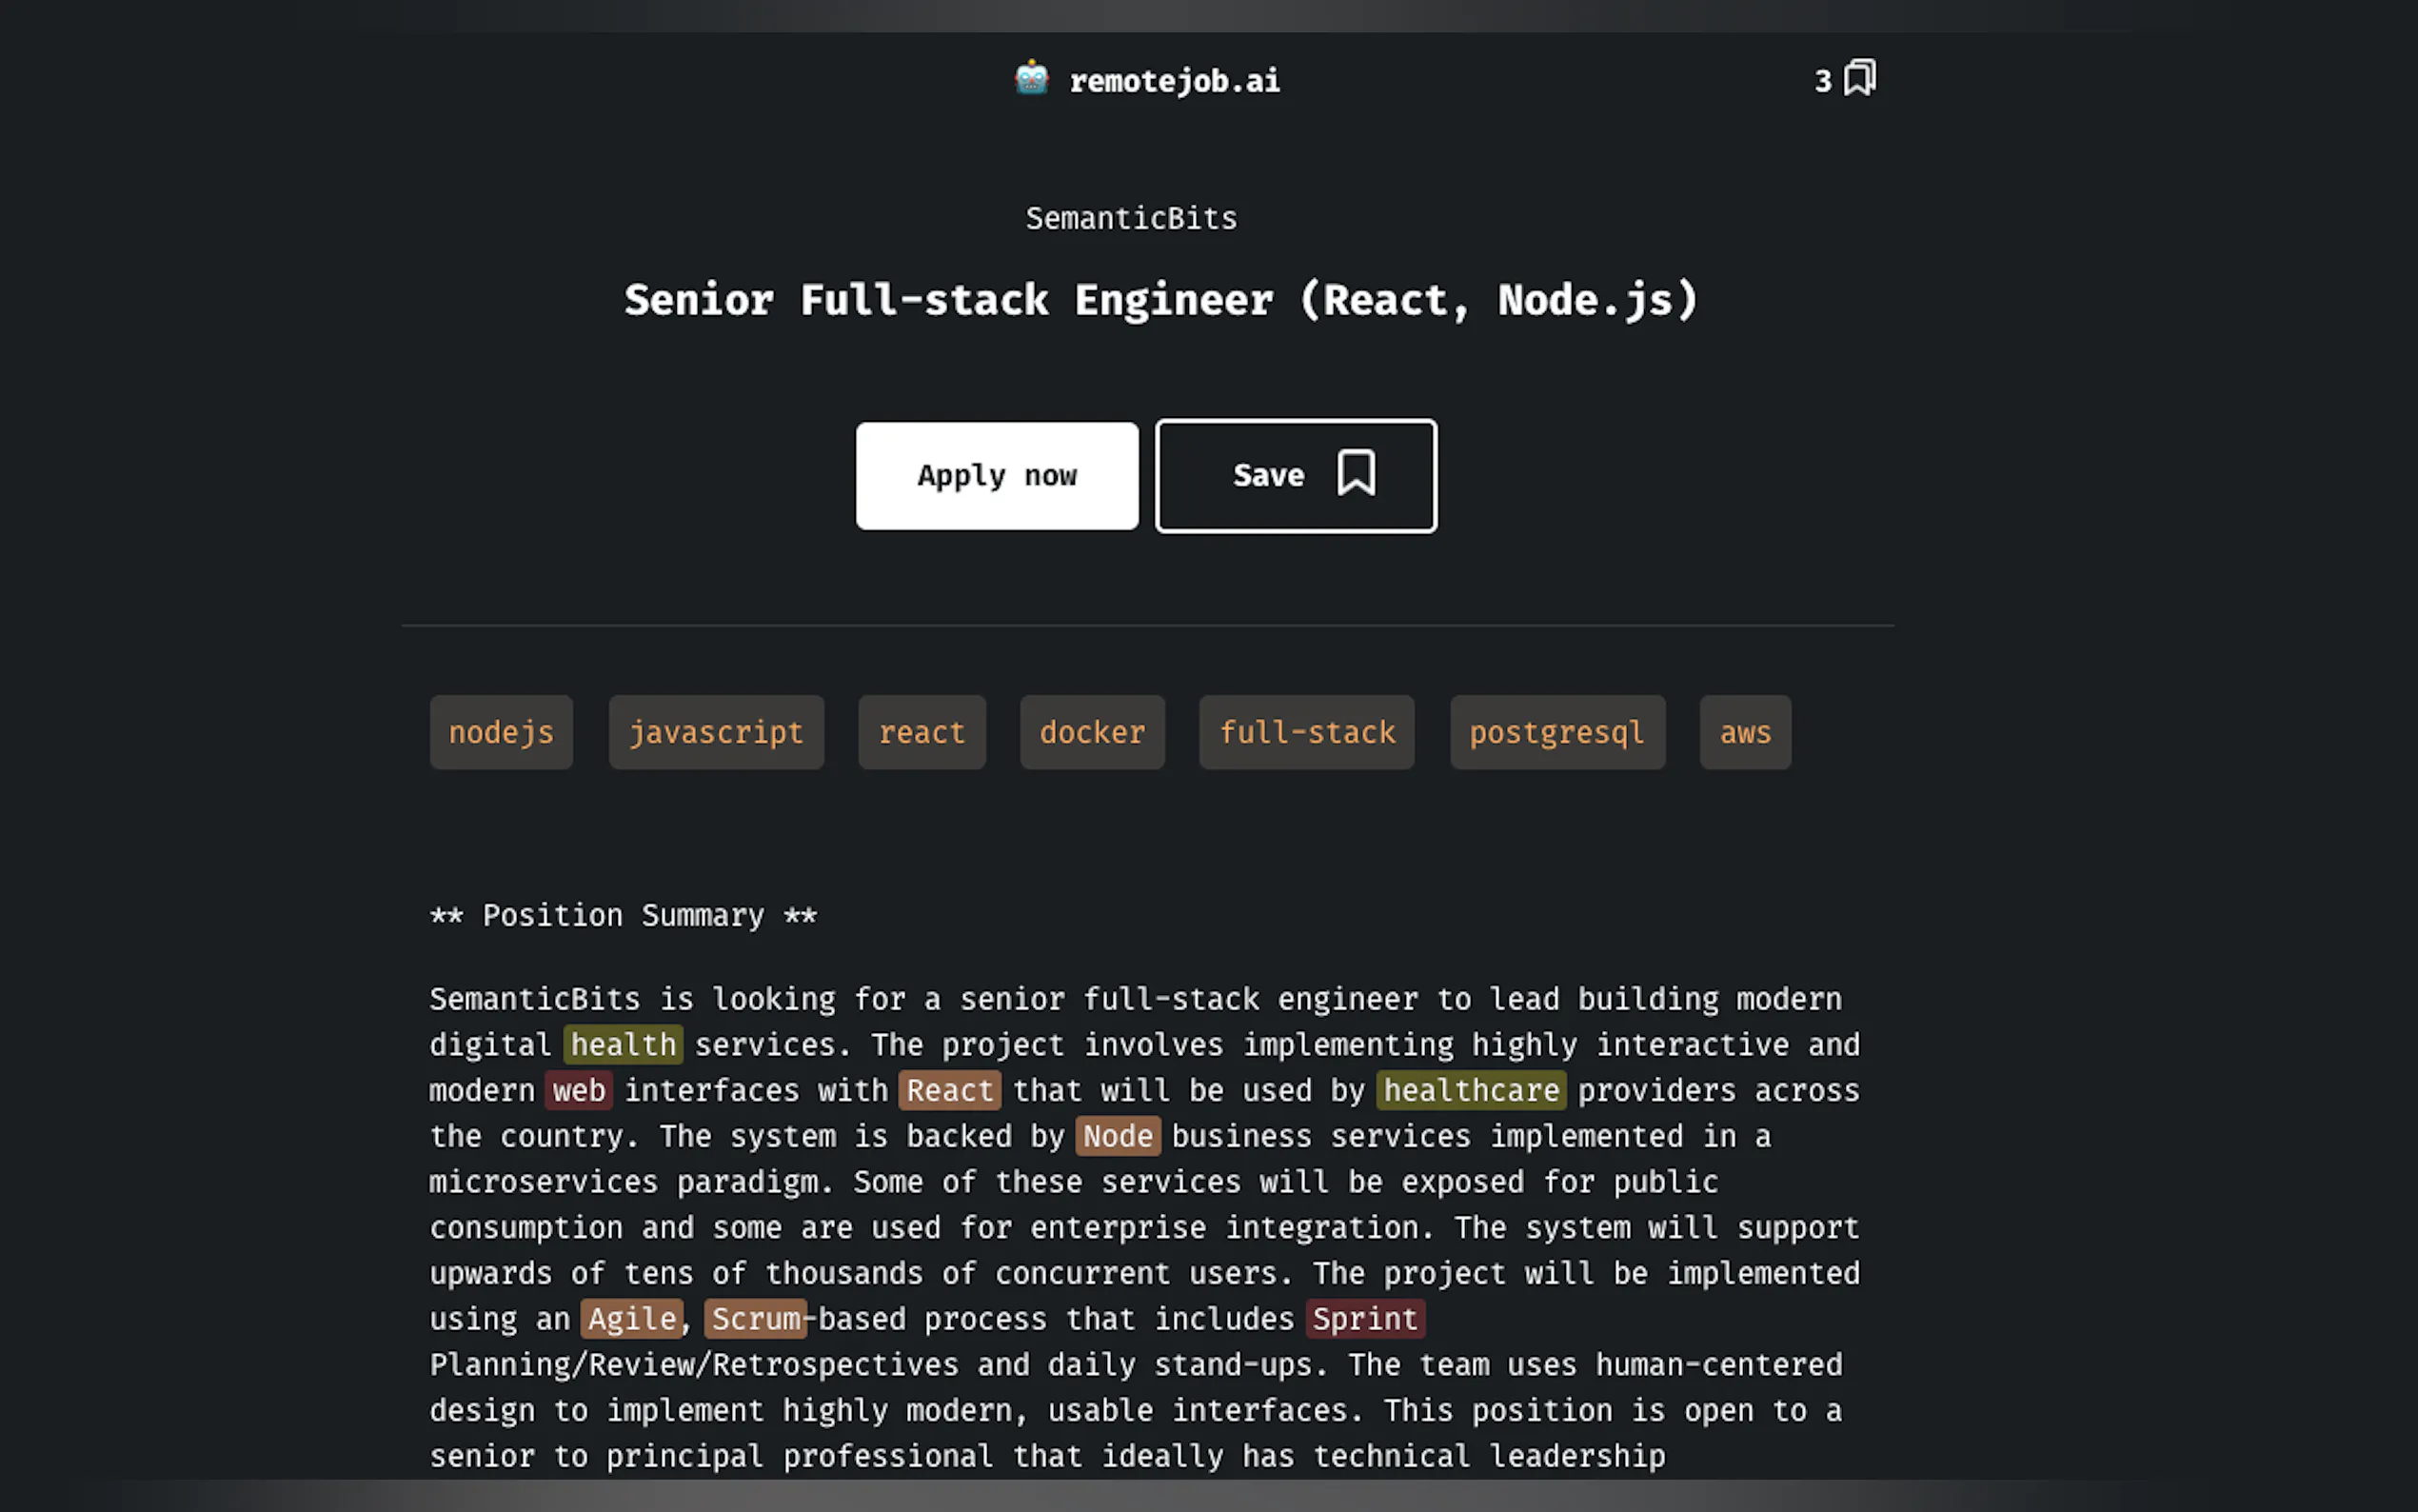Open saved jobs bookmark icon in header

click(1858, 78)
